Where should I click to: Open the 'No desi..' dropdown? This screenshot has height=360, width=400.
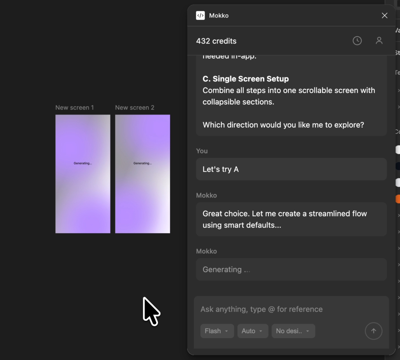coord(293,331)
